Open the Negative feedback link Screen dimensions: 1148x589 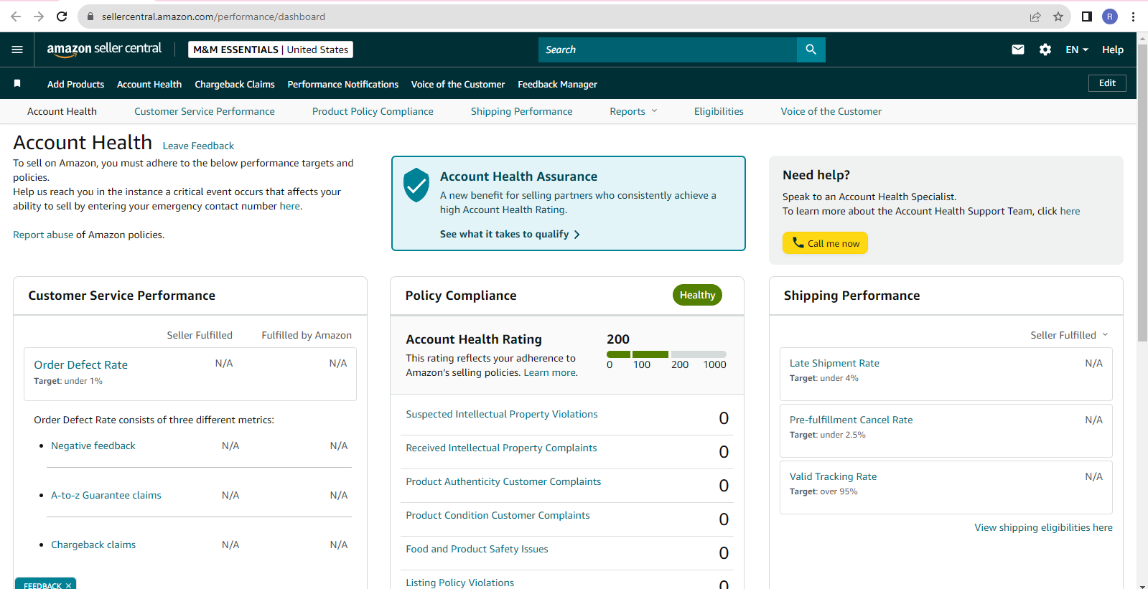point(93,446)
